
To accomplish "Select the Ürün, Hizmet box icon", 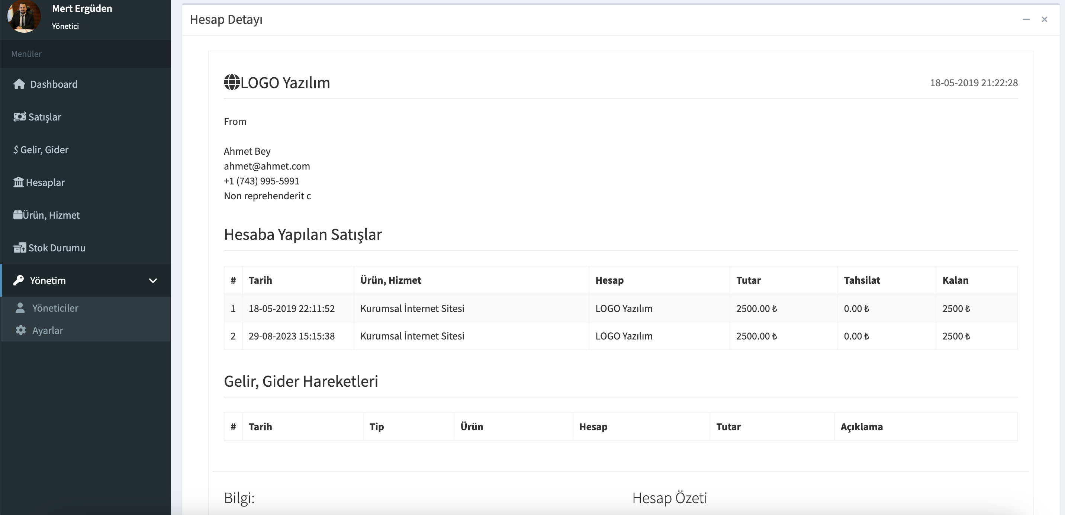I will tap(18, 215).
